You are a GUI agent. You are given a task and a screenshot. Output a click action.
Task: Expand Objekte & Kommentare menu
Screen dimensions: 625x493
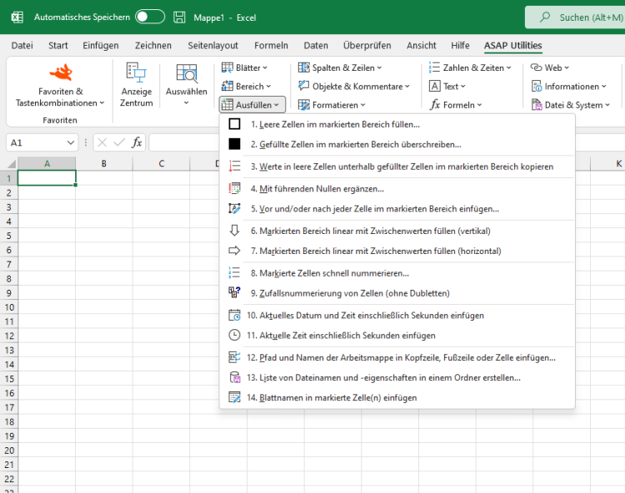tap(354, 86)
